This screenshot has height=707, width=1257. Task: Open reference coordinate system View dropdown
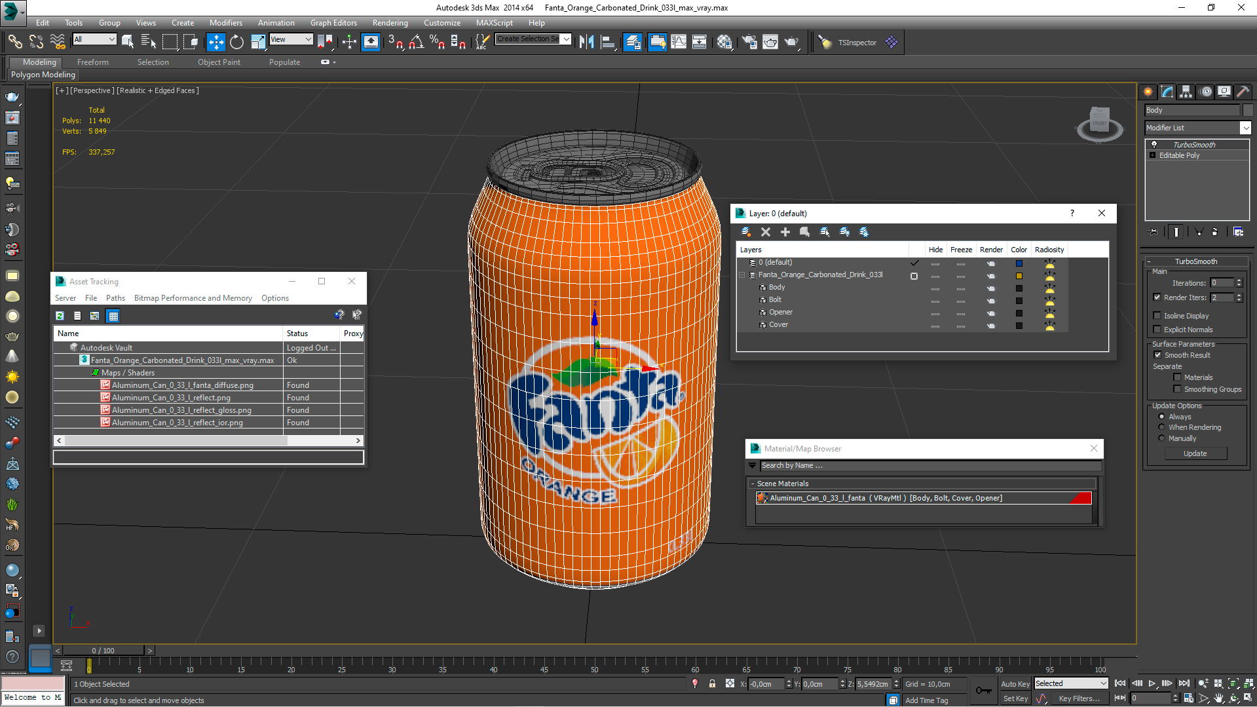pyautogui.click(x=291, y=39)
